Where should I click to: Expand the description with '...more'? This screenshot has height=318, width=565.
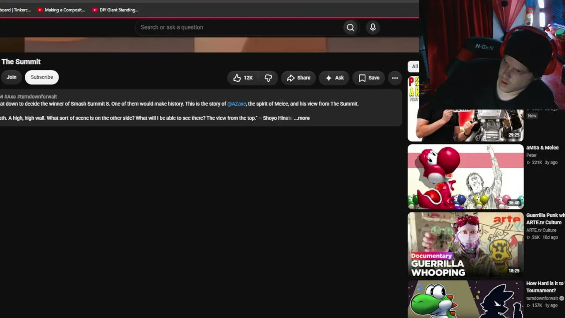(x=302, y=118)
